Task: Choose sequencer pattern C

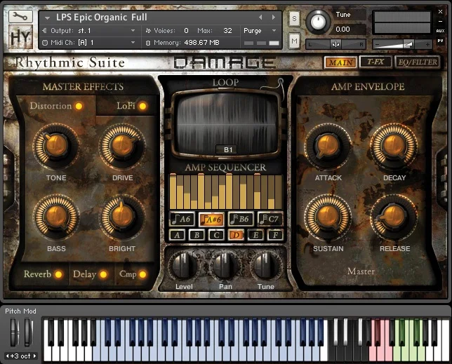Action: coord(216,235)
